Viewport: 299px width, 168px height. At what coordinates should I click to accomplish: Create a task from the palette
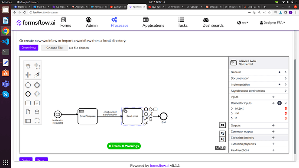point(28,103)
